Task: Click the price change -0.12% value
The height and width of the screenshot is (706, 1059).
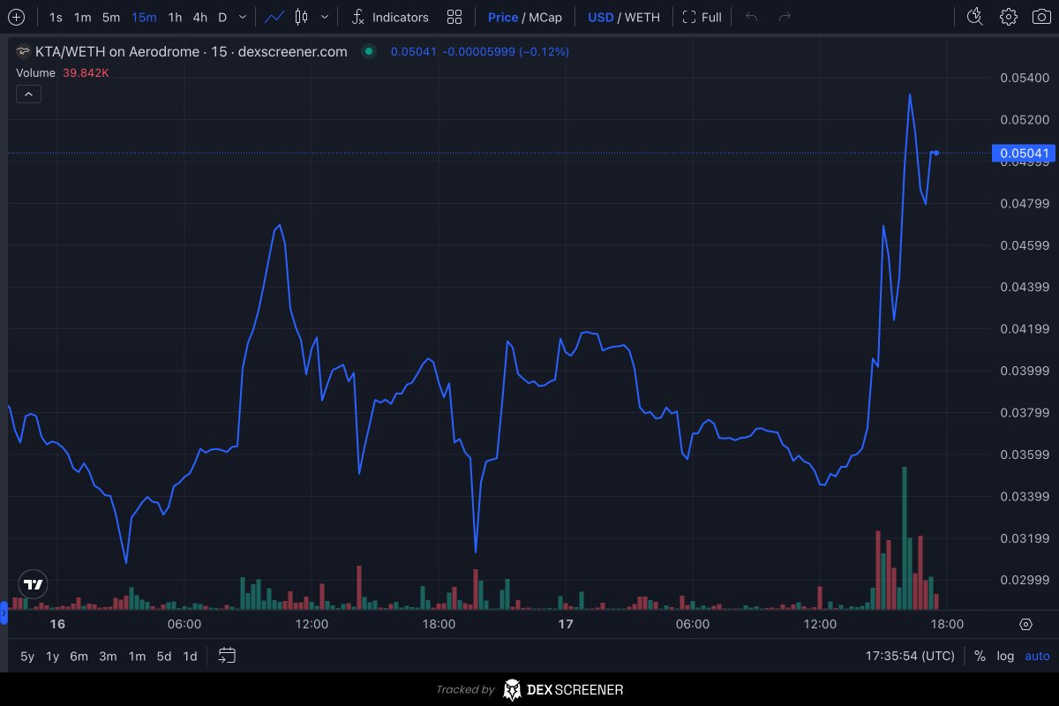Action: click(545, 52)
